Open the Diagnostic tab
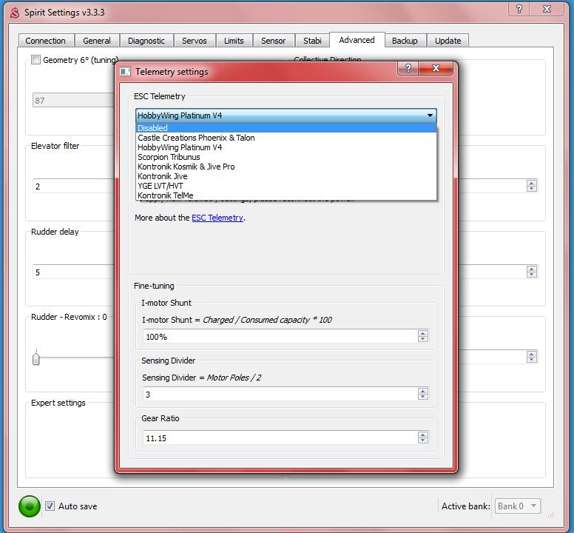The image size is (574, 533). click(146, 41)
